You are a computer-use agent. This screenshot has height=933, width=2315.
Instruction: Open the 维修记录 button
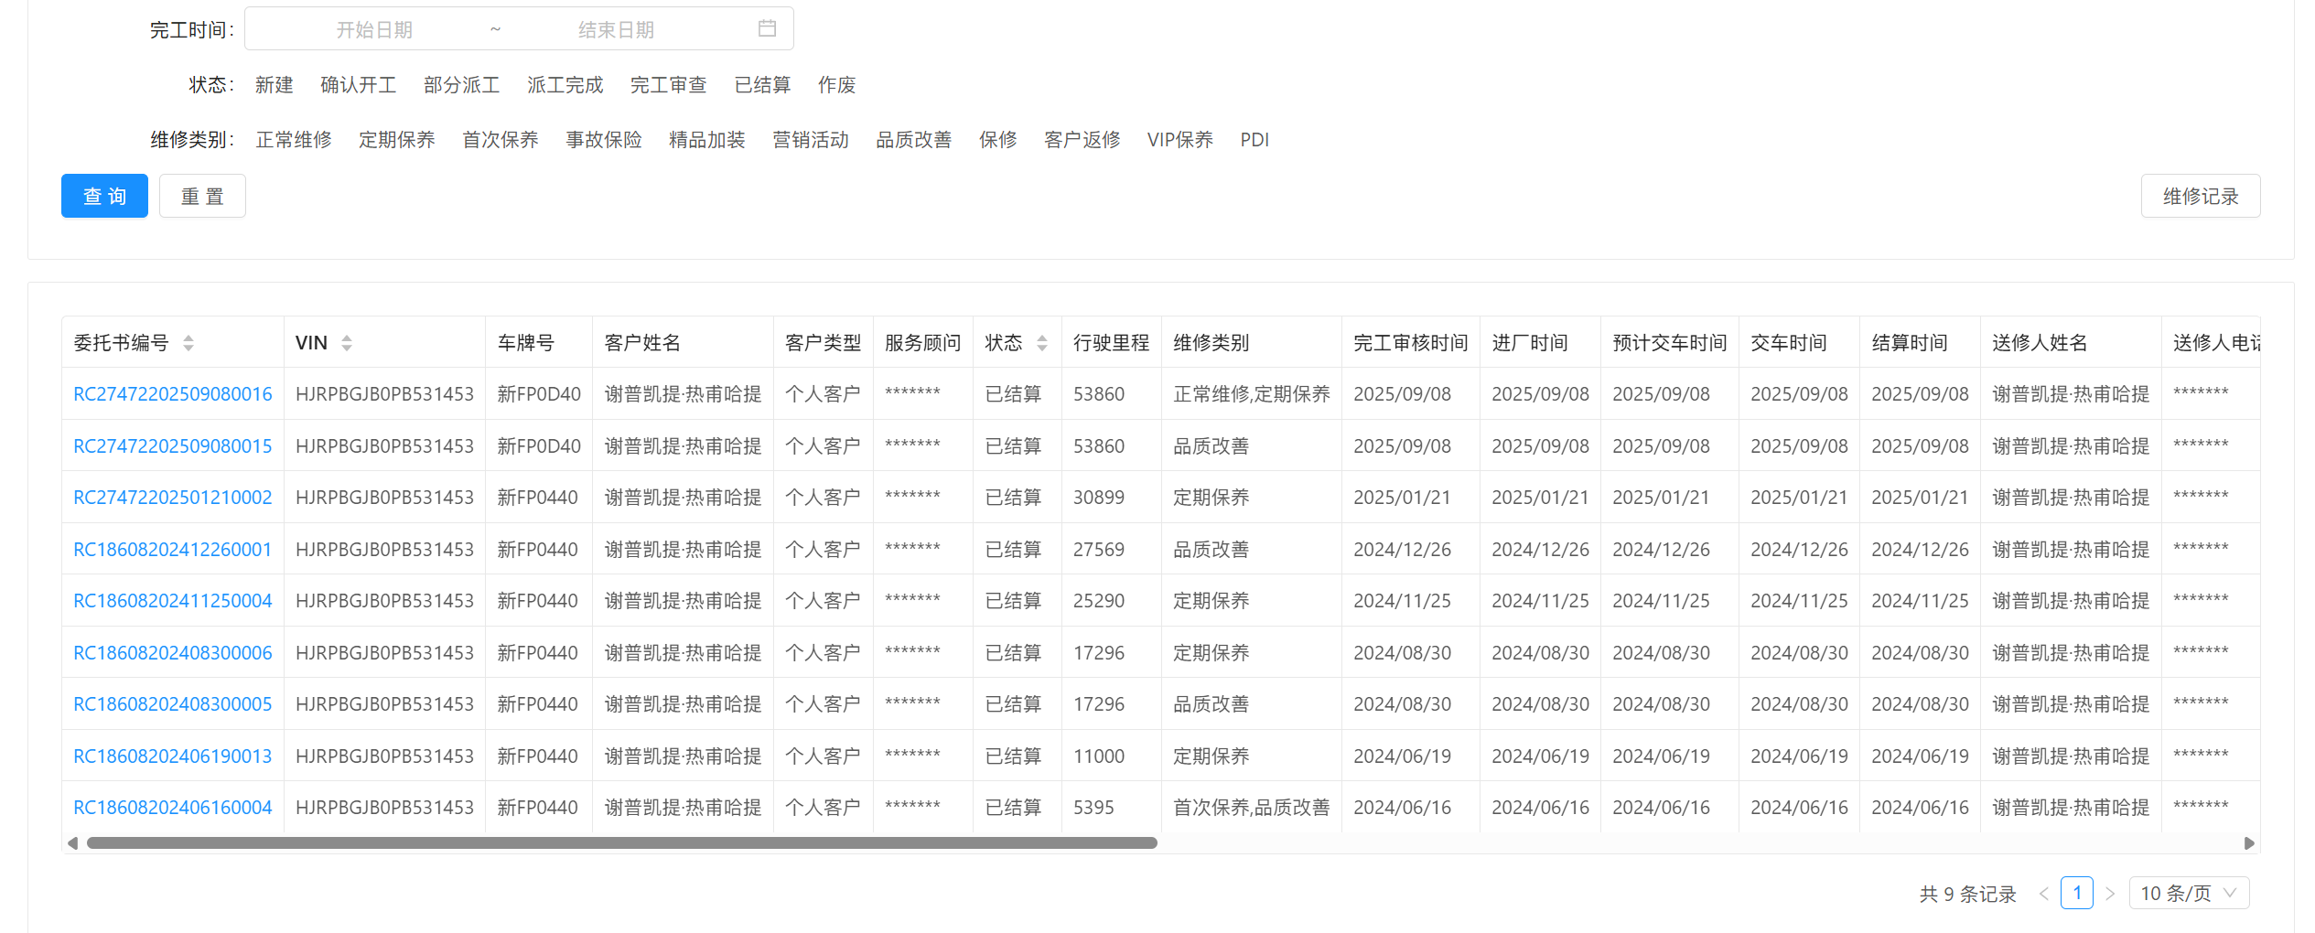[x=2201, y=196]
